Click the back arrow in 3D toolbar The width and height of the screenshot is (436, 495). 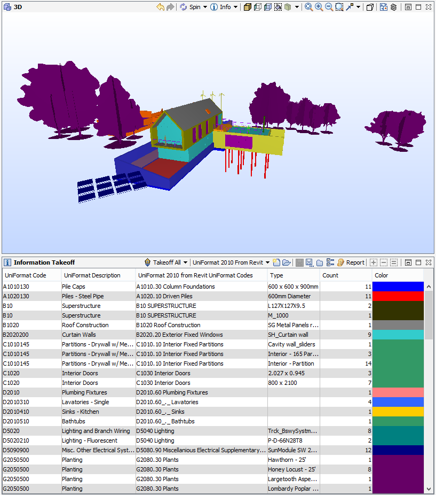click(160, 7)
